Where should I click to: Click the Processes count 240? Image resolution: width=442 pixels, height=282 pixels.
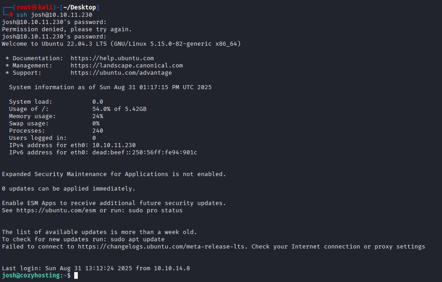pos(98,131)
